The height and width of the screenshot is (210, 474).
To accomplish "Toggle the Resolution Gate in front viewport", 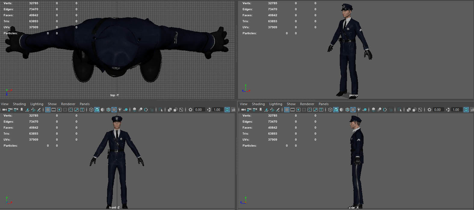I will click(59, 110).
